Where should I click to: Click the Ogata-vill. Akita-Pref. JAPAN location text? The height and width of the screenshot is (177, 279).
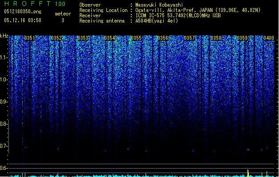click(198, 10)
